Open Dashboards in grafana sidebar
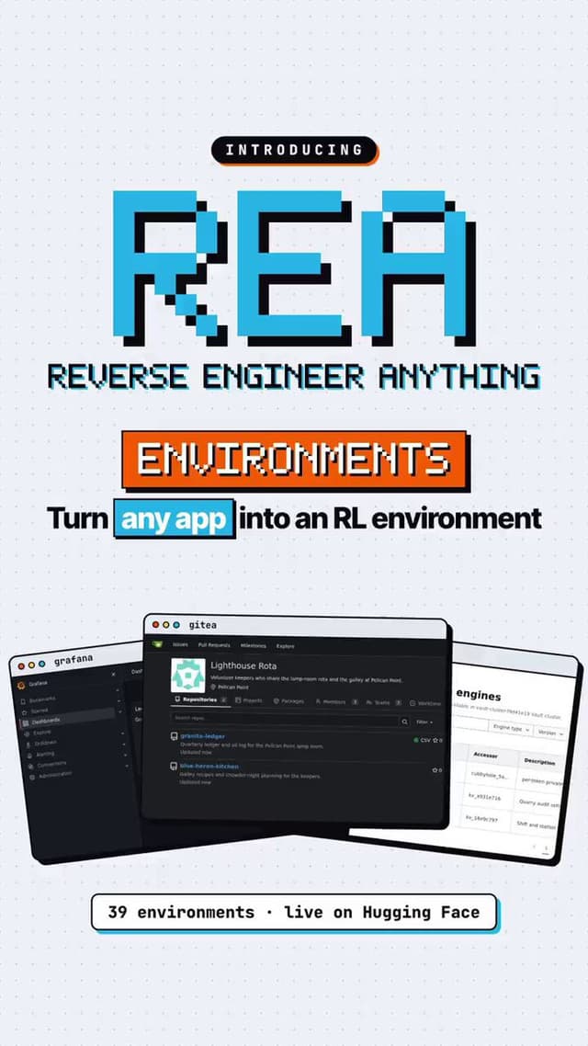Image resolution: width=588 pixels, height=1046 pixels. 46,721
